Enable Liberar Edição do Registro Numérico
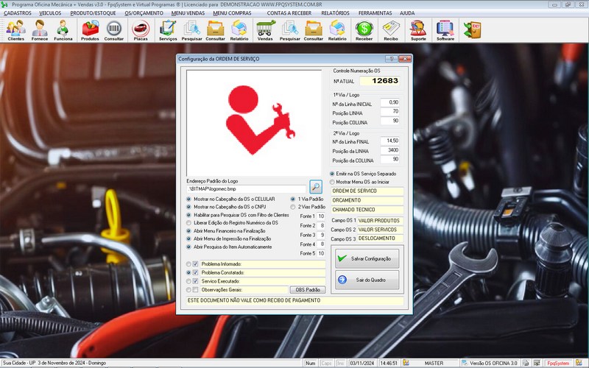Screen dimensions: 589x368 tap(189, 222)
